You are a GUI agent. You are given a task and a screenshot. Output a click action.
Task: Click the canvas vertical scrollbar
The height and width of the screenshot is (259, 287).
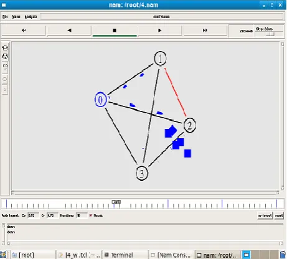[283, 116]
